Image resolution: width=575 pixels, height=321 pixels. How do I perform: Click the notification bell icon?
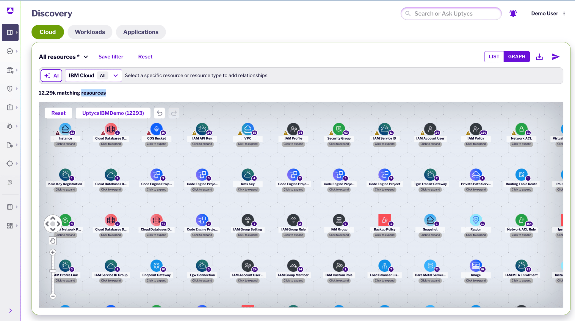point(513,13)
